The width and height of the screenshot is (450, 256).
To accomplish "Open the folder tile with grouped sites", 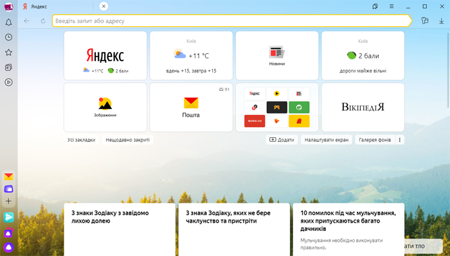I will click(x=277, y=107).
